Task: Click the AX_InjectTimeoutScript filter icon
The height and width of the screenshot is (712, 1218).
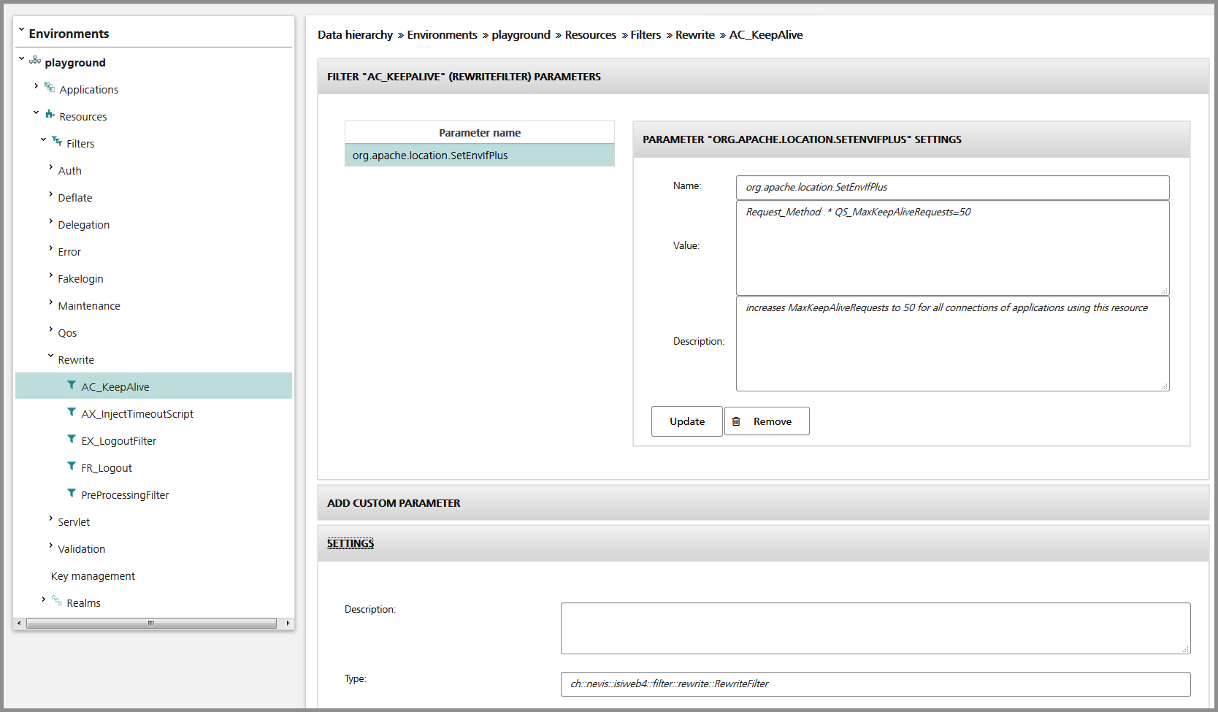Action: (72, 412)
